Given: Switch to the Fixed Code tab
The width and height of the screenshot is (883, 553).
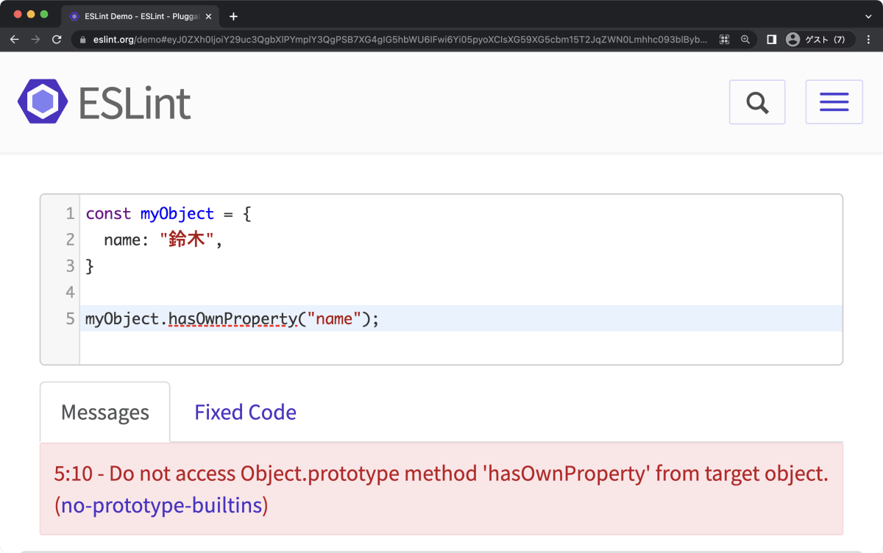Looking at the screenshot, I should pyautogui.click(x=245, y=413).
